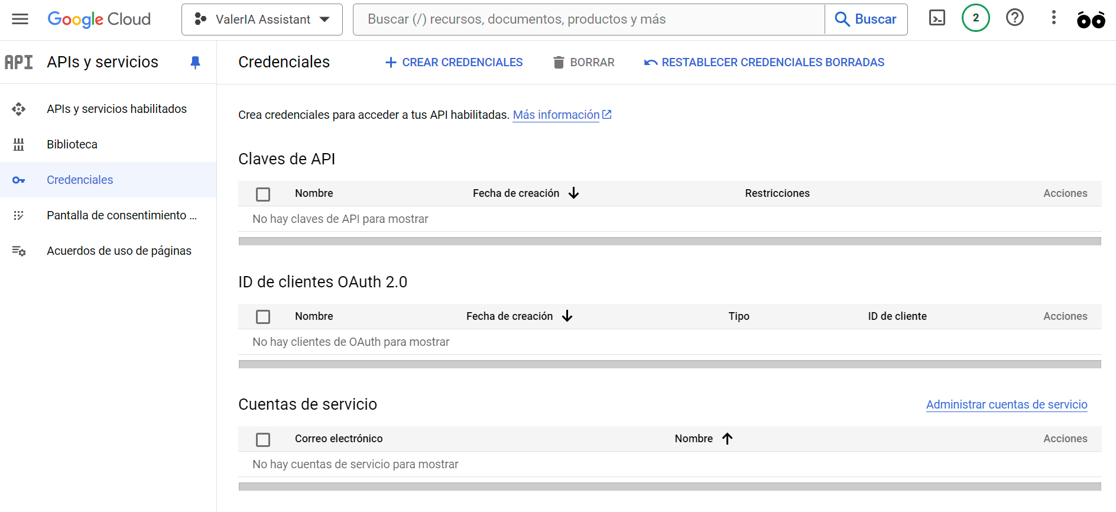This screenshot has width=1116, height=512.
Task: Click up sort arrow in Cuentas de servicio Nombre
Action: pos(728,439)
